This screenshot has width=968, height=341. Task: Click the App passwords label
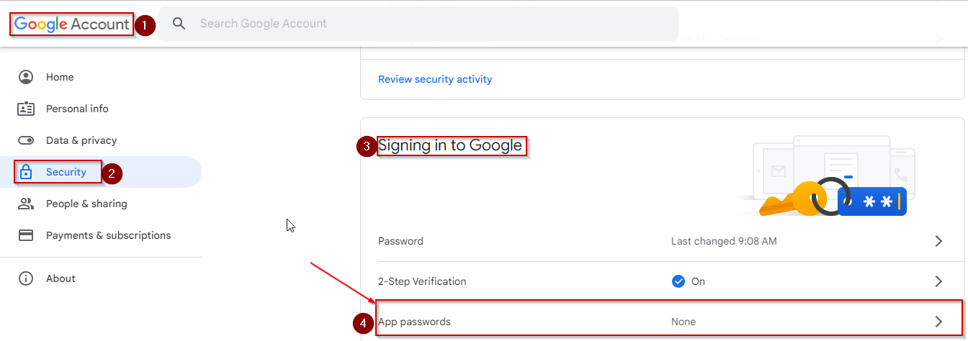[414, 322]
